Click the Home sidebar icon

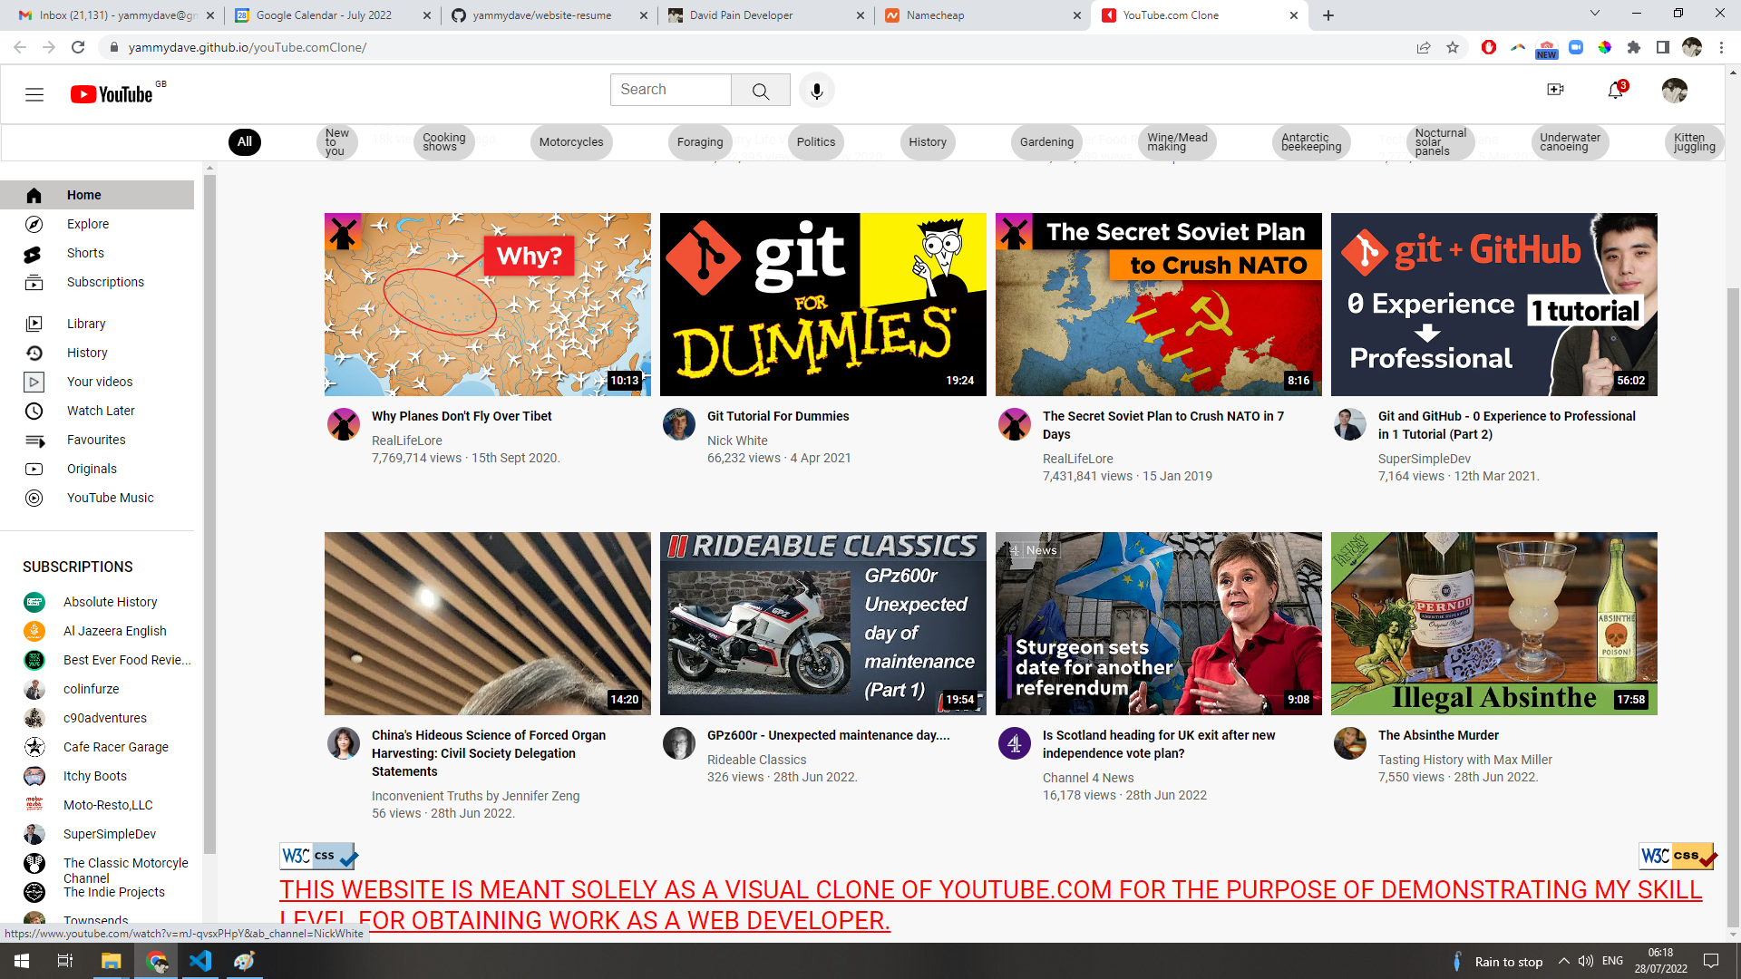tap(34, 195)
